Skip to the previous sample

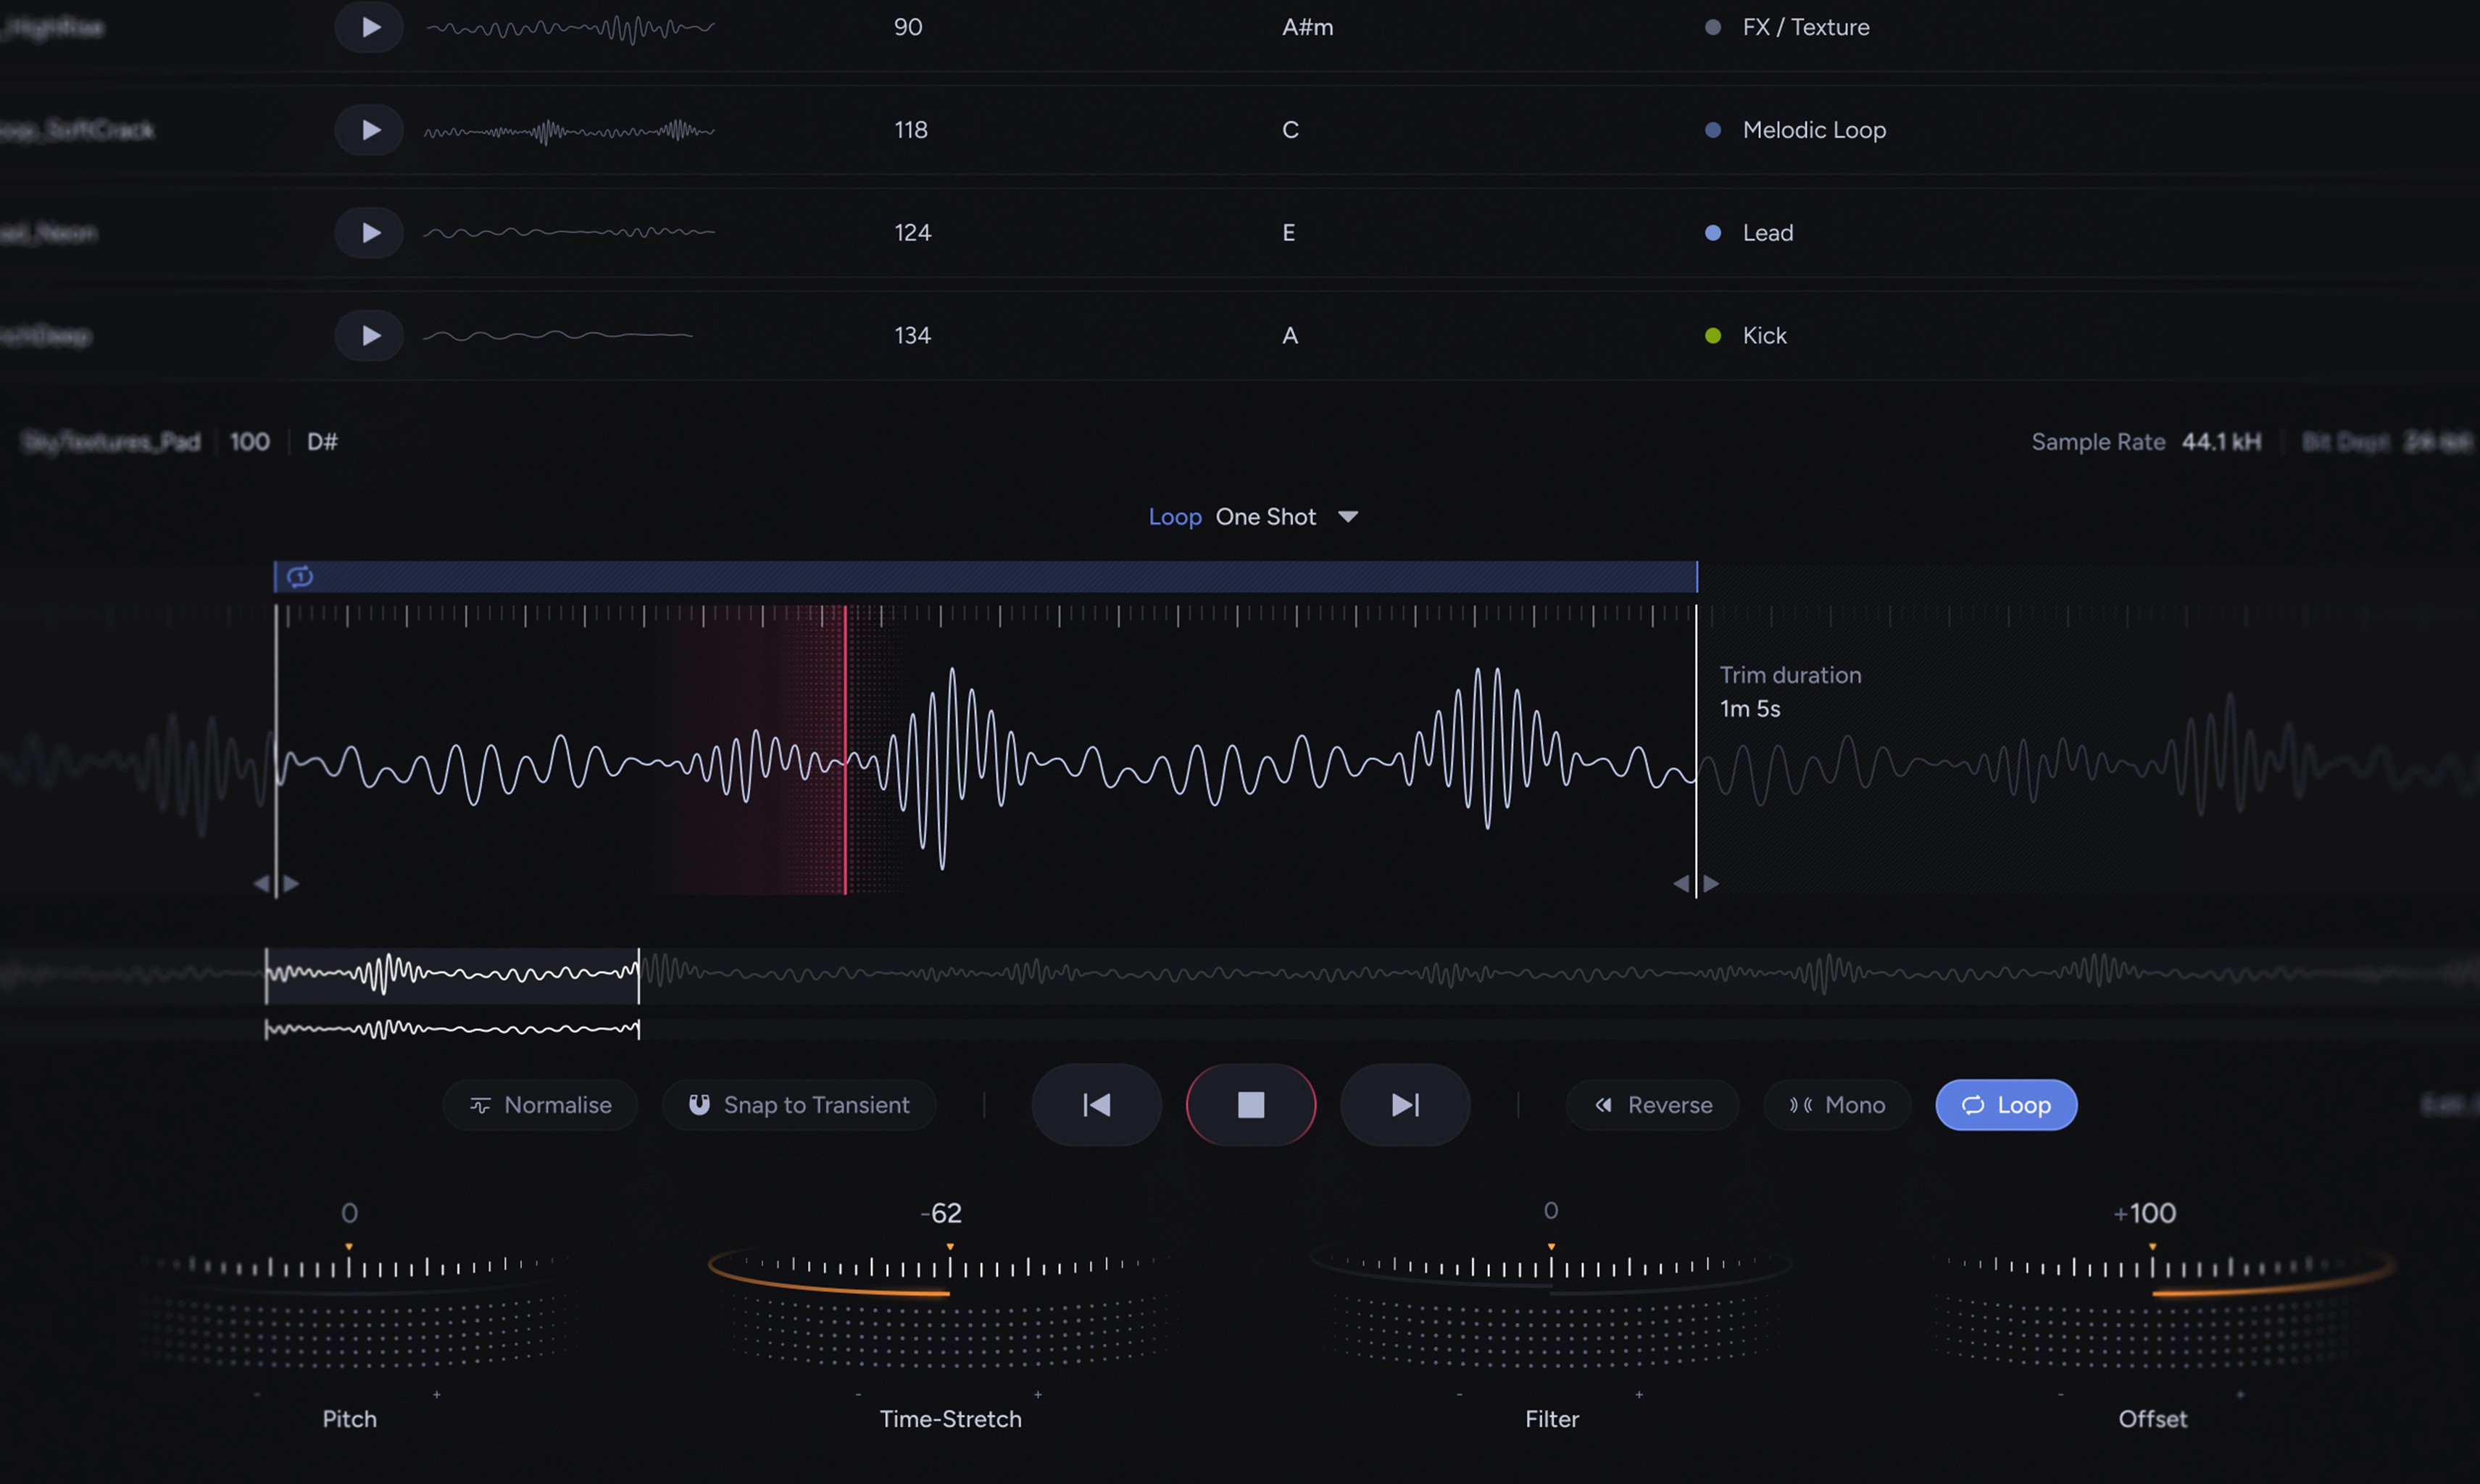(1096, 1104)
